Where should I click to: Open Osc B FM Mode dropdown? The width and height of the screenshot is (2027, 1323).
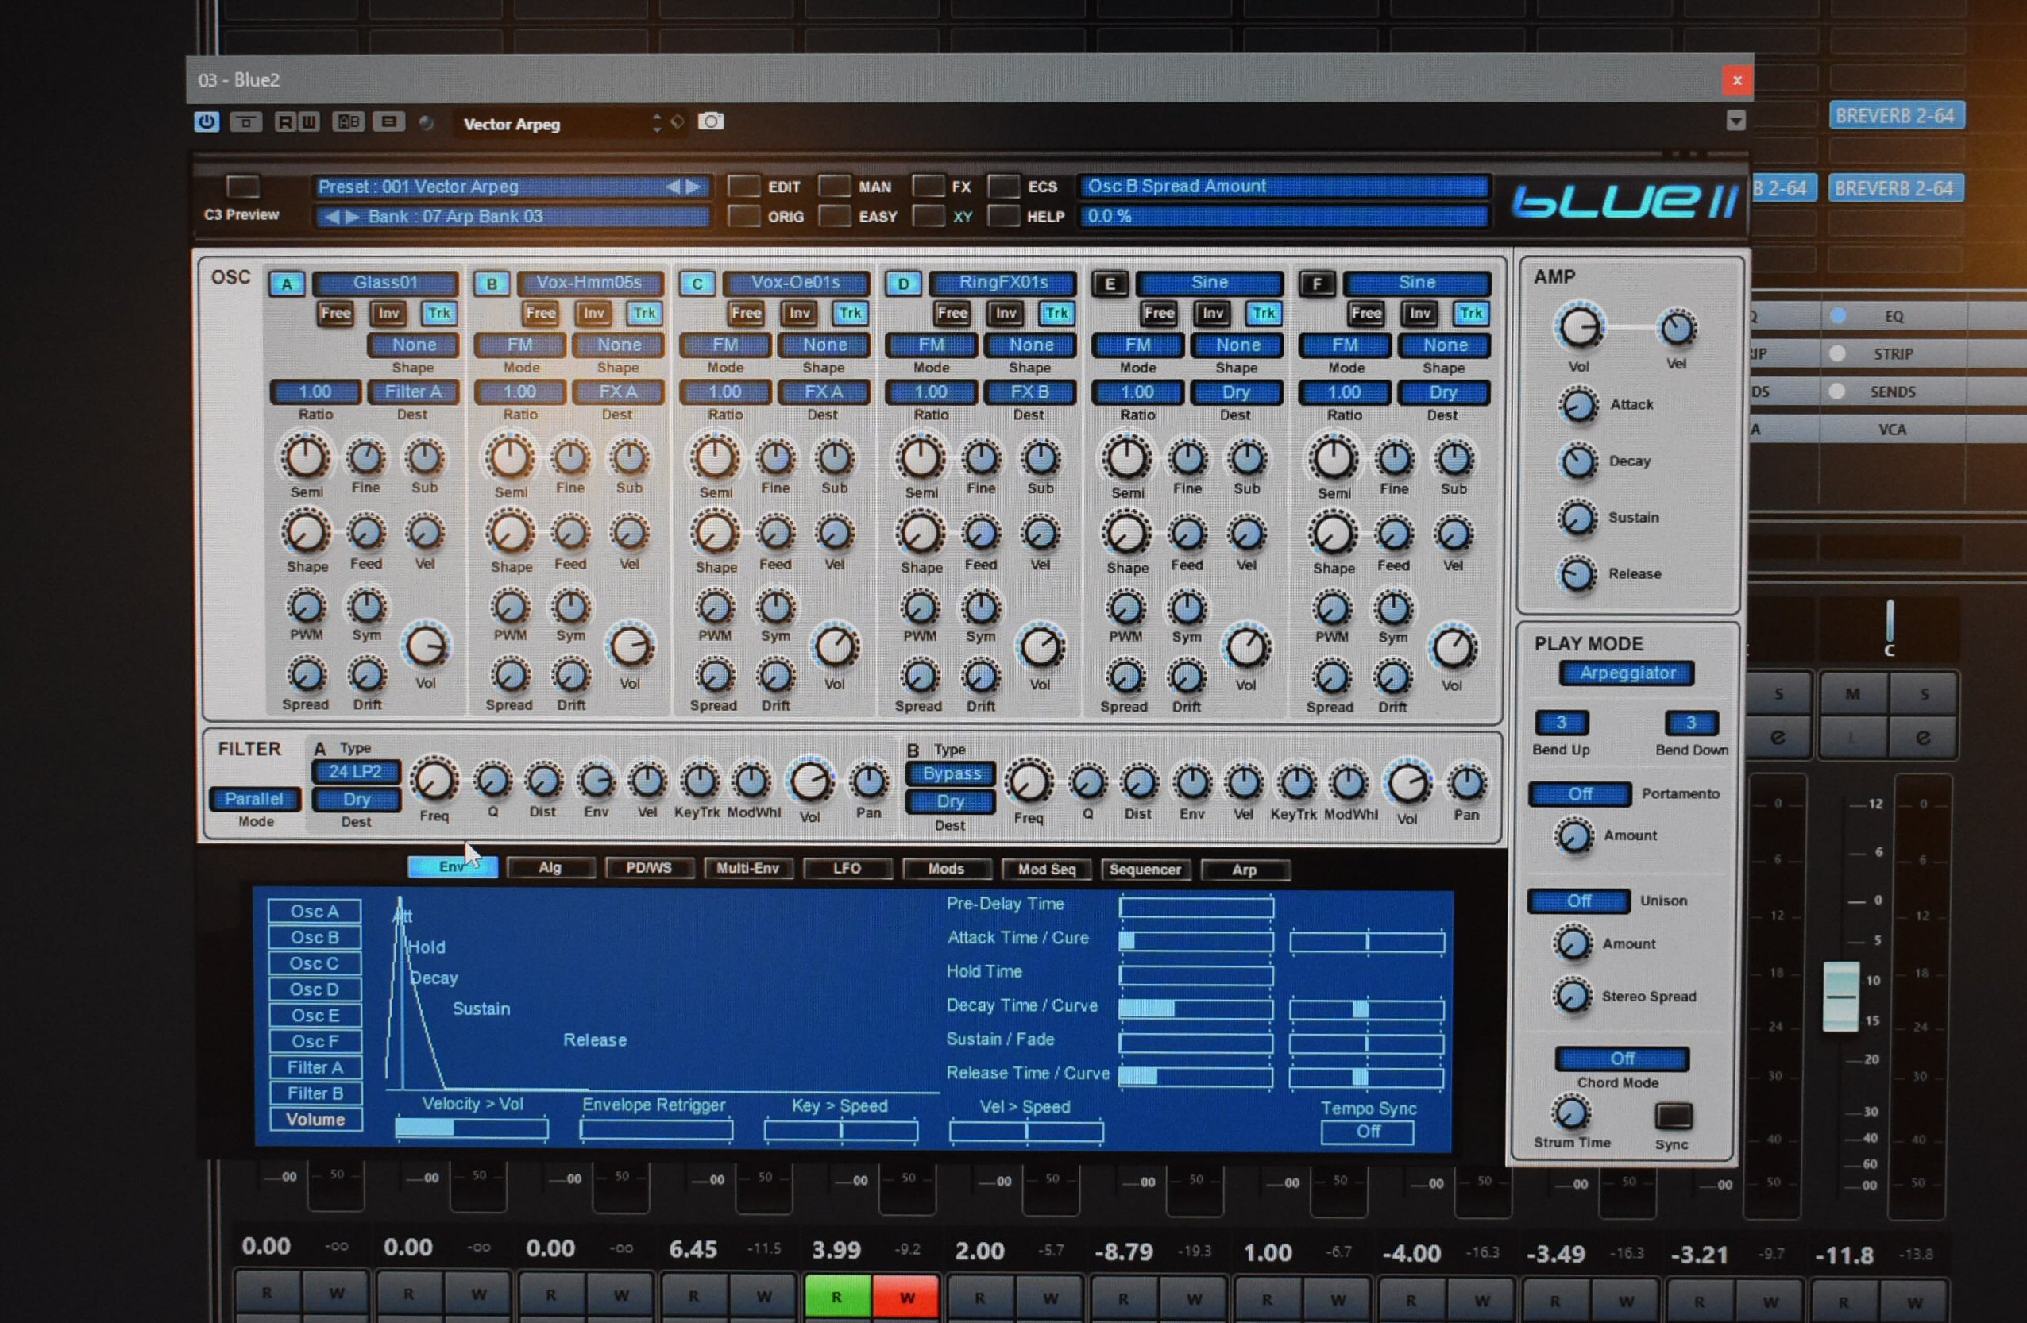point(519,345)
